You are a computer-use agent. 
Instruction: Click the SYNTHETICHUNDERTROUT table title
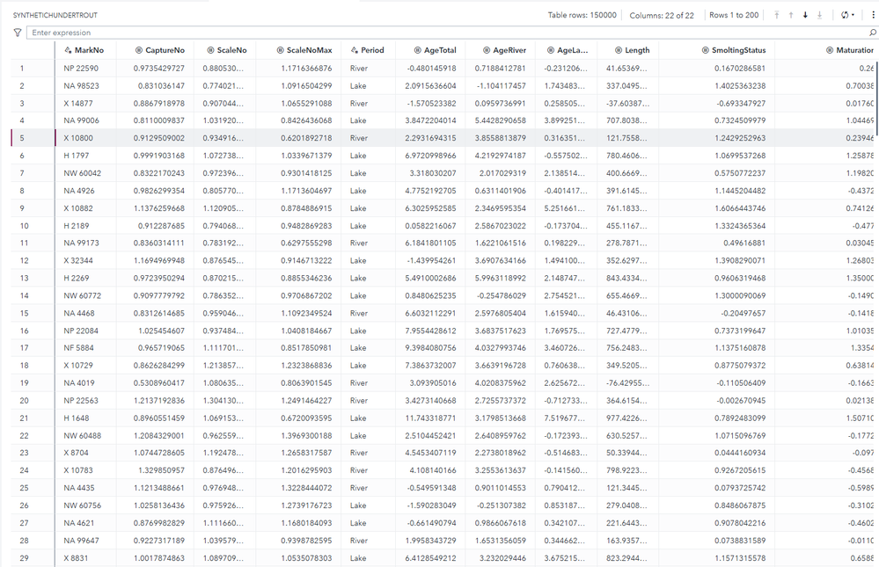click(55, 15)
